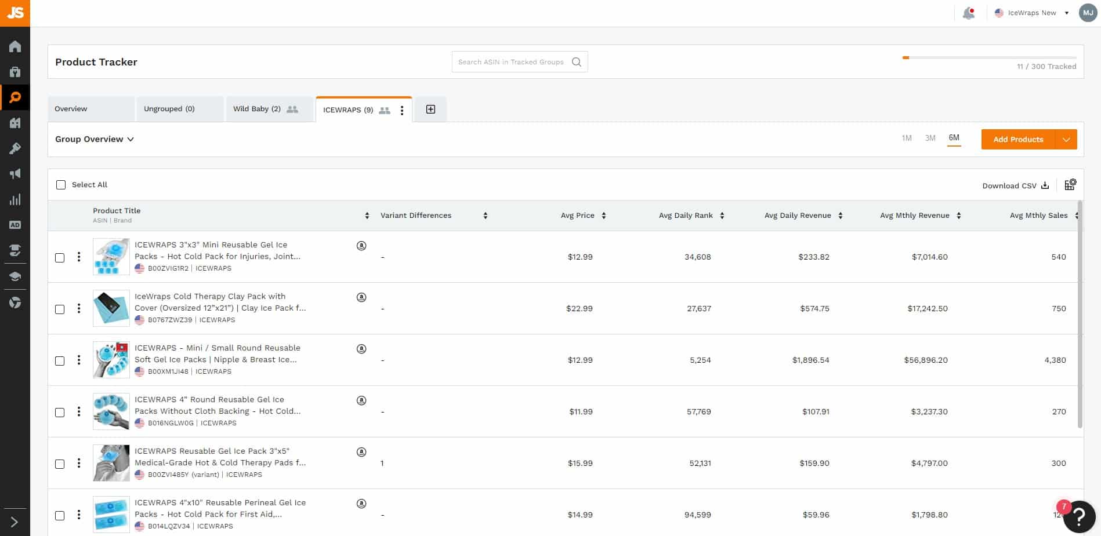Open the MJ user avatar menu

pos(1088,13)
